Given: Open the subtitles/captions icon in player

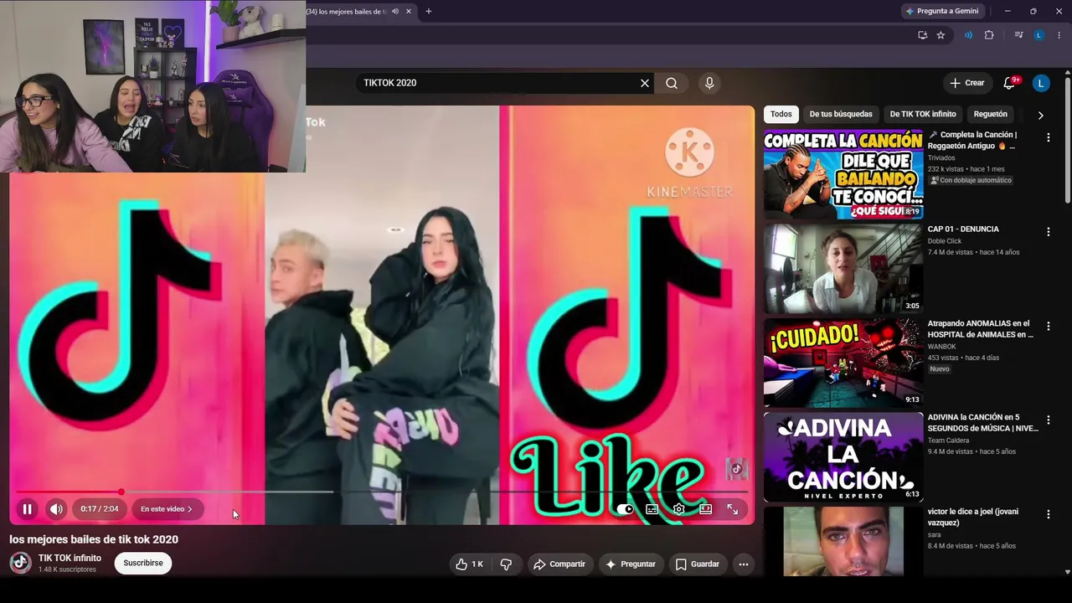Looking at the screenshot, I should 652,509.
